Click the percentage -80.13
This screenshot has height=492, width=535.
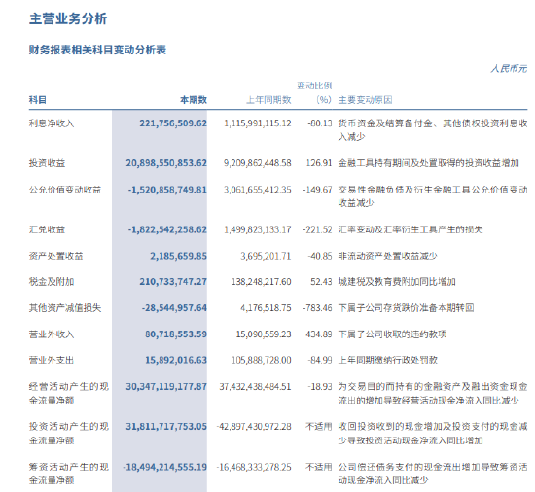320,123
